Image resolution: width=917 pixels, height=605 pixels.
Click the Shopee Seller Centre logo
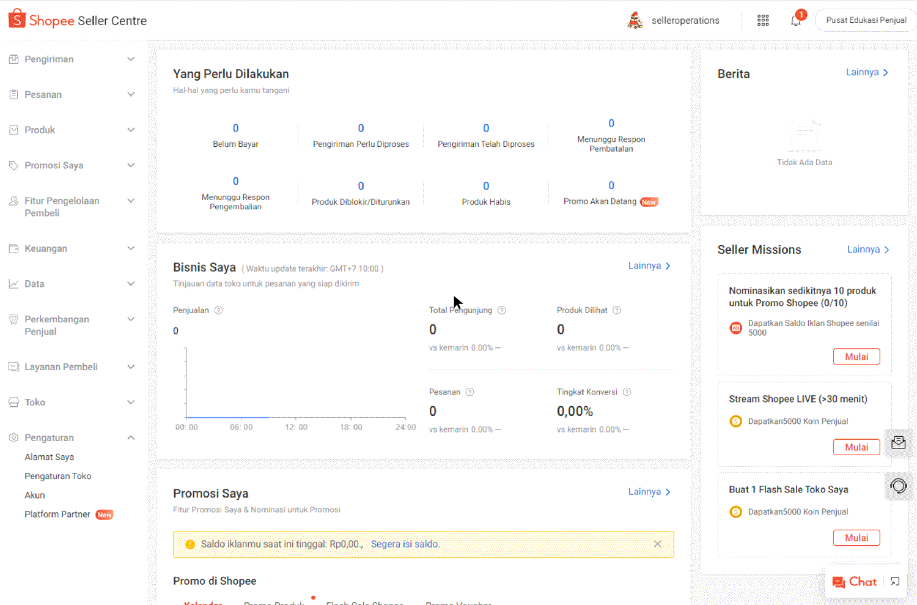point(78,20)
